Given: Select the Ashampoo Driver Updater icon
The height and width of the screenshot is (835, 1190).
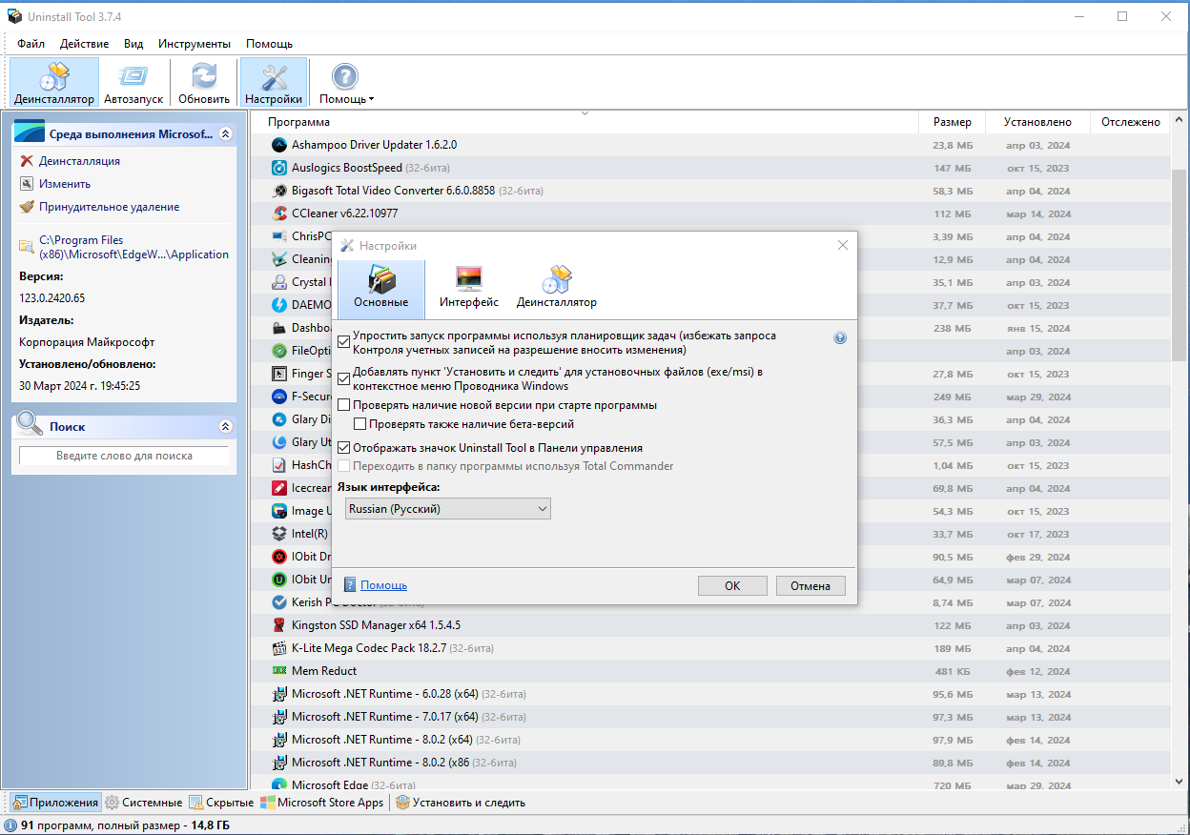Looking at the screenshot, I should pos(279,145).
